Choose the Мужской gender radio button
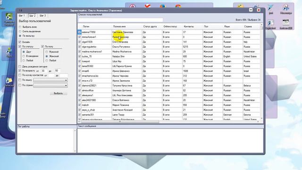The image size is (302, 170). point(47,52)
